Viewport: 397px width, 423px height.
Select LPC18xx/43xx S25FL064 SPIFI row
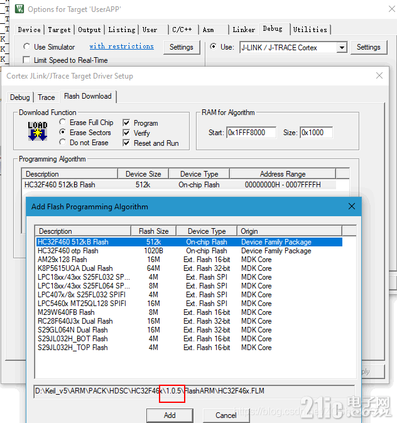click(189, 286)
